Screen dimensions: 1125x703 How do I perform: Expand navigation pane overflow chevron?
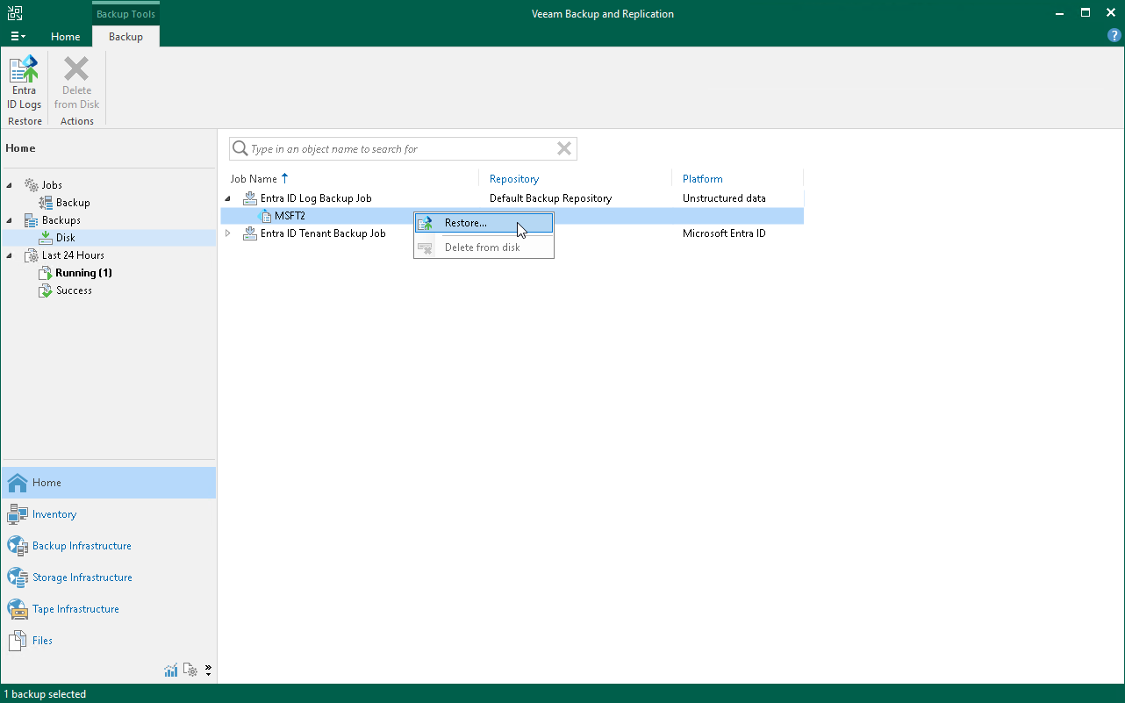pyautogui.click(x=208, y=671)
